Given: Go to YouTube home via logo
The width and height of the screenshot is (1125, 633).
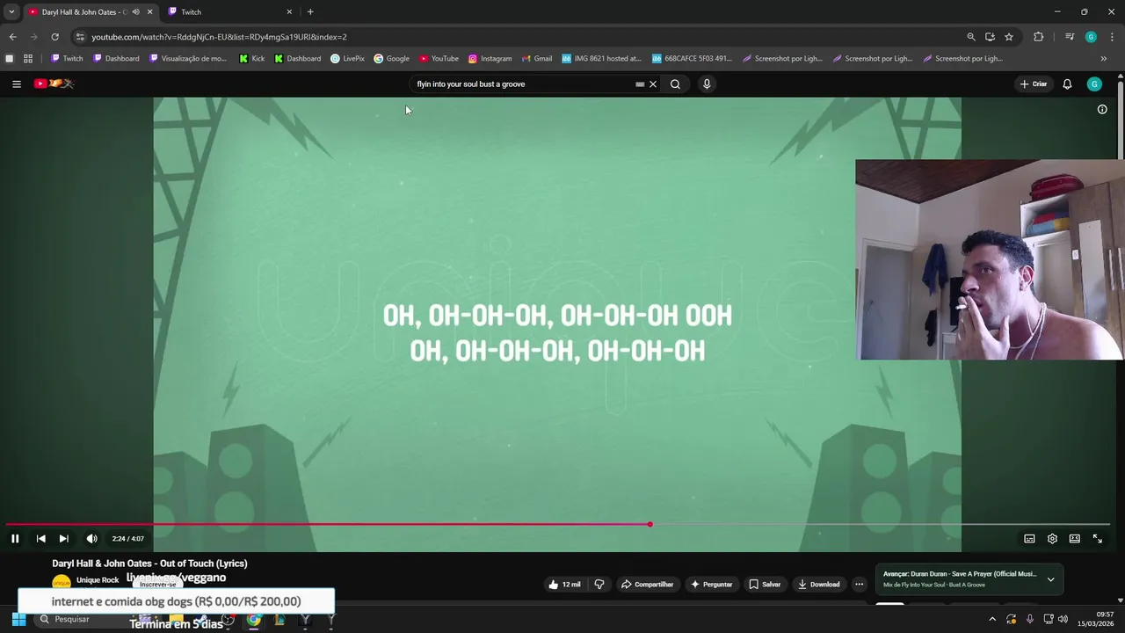Looking at the screenshot, I should (54, 84).
